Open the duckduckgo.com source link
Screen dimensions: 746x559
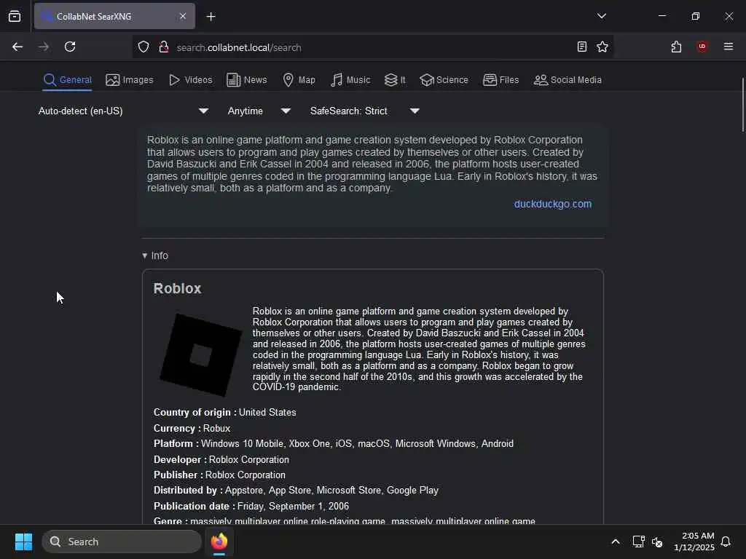click(x=552, y=204)
